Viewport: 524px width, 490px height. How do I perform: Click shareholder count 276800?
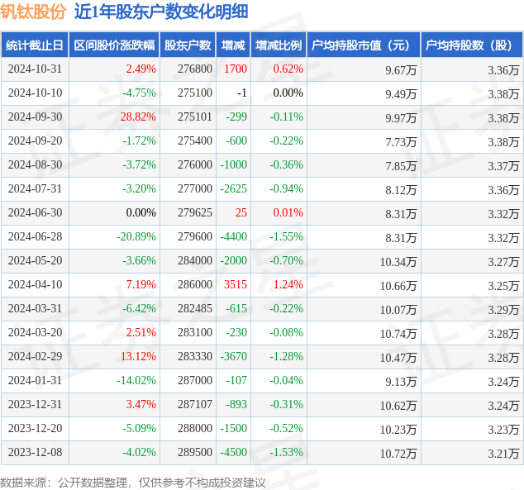(195, 69)
